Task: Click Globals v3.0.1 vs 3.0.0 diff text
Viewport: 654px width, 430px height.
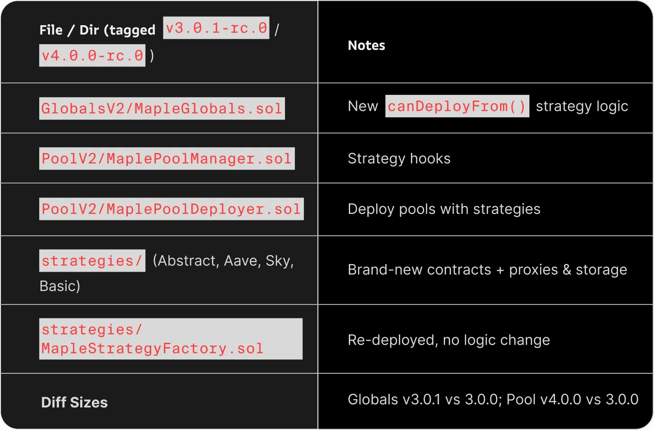Action: [424, 399]
